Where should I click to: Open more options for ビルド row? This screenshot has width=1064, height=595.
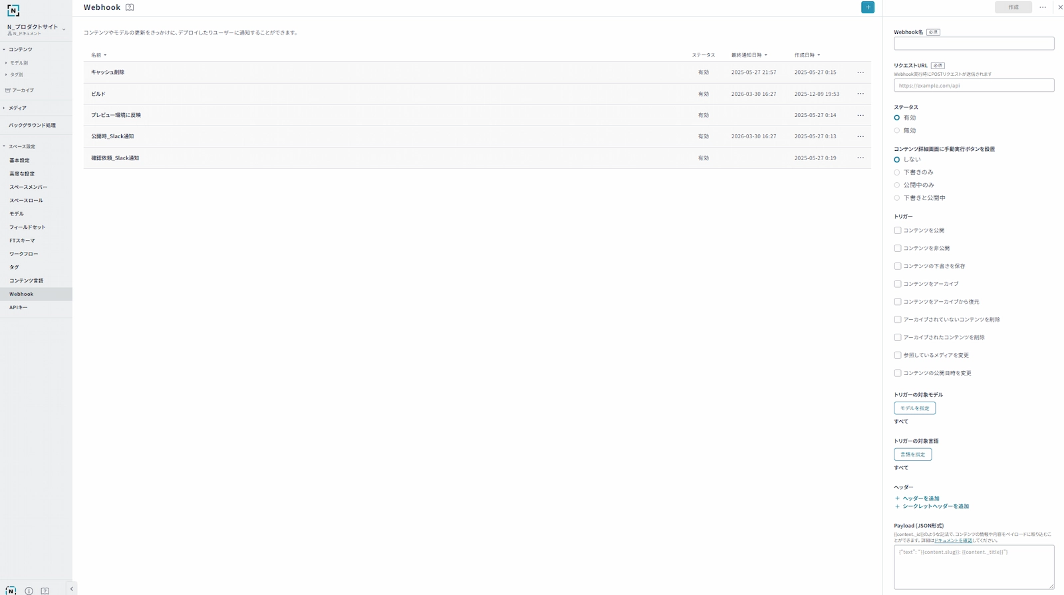861,94
